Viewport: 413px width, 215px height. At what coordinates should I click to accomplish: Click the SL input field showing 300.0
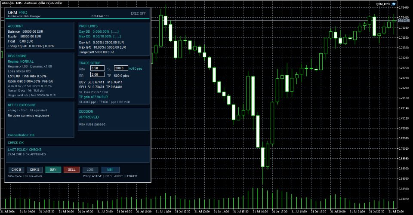[x=121, y=68]
